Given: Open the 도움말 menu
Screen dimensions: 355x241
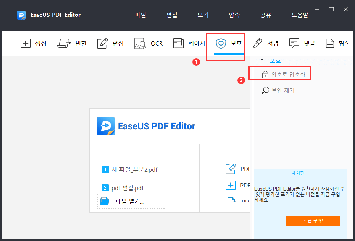Looking at the screenshot, I should tap(300, 15).
